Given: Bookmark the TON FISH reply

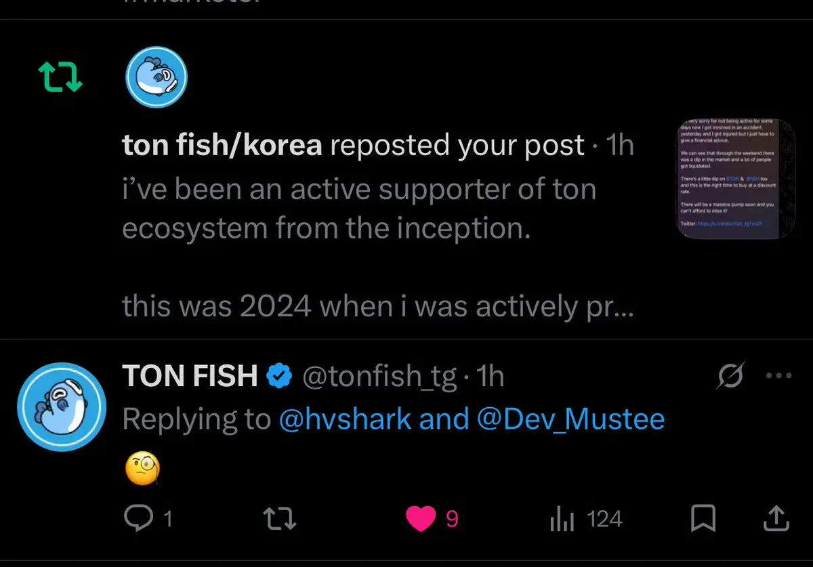Looking at the screenshot, I should pyautogui.click(x=703, y=520).
